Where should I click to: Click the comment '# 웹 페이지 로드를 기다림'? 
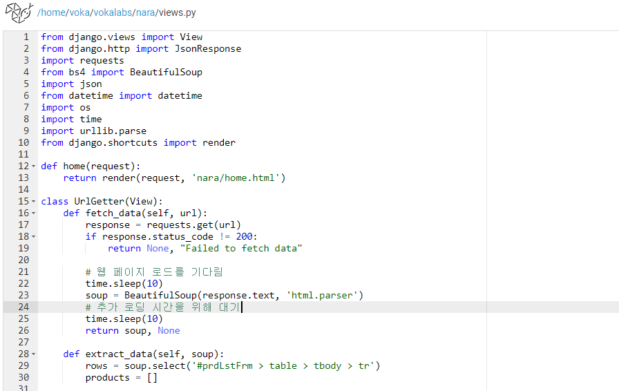click(154, 272)
